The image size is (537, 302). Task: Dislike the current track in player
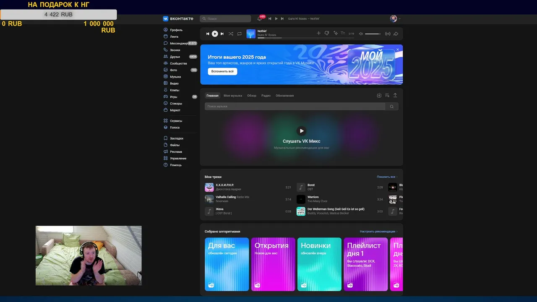pyautogui.click(x=327, y=34)
